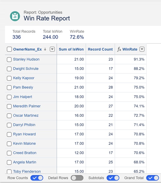Screen dimensions: 161x183
Task: Select the WinRate column header label
Action: click(x=130, y=49)
